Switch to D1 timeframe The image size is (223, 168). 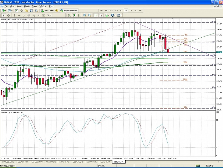(131, 11)
